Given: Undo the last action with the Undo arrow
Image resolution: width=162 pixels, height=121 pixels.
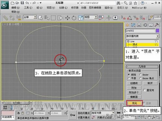Looking at the screenshot, I should (27, 3).
